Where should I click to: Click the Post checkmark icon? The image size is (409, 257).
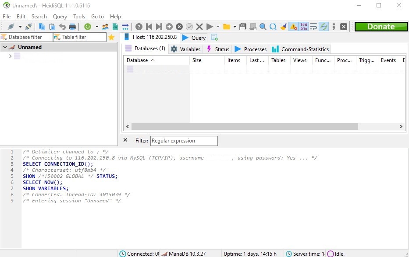coord(189,27)
